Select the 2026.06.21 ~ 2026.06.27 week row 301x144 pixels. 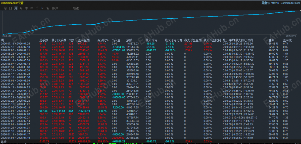click(x=150, y=57)
